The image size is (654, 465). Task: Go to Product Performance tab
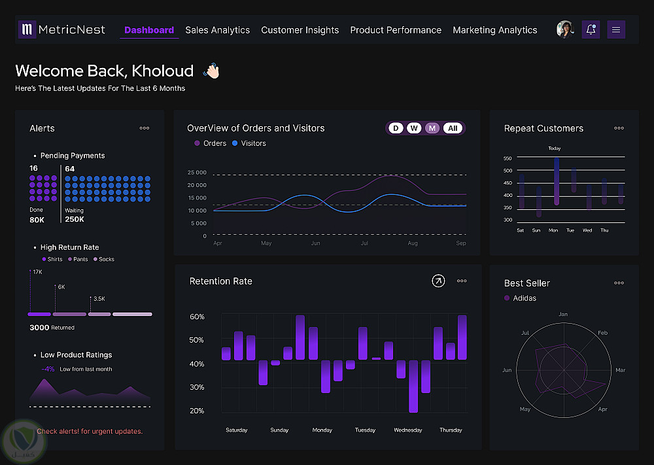point(396,30)
